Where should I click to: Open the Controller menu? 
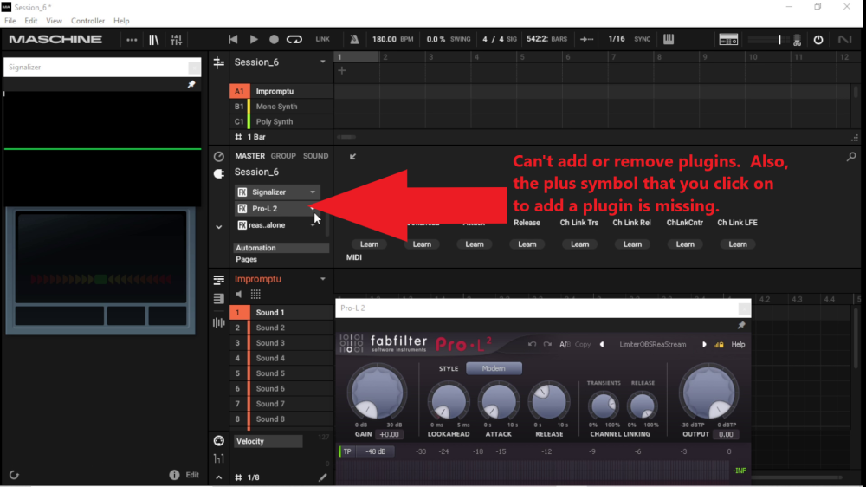click(87, 21)
